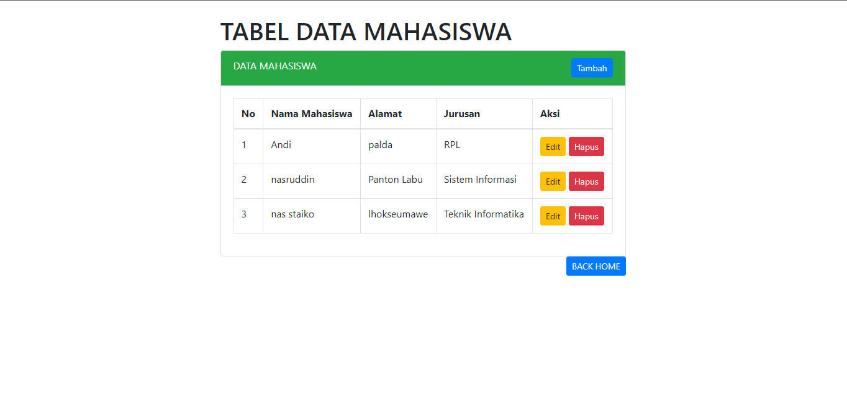Select the name Andi in the table
The image size is (847, 394).
[x=281, y=144]
